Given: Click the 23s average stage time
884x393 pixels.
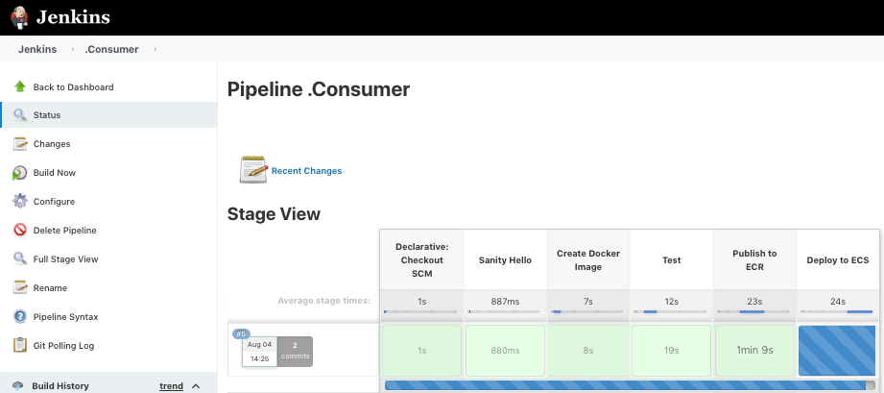Looking at the screenshot, I should tap(754, 302).
